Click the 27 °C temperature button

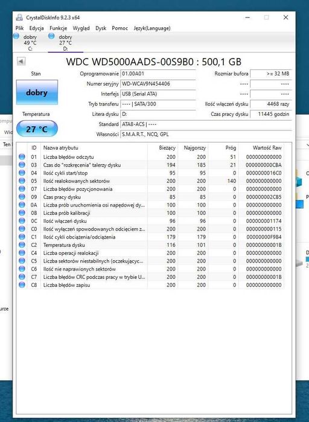[37, 129]
